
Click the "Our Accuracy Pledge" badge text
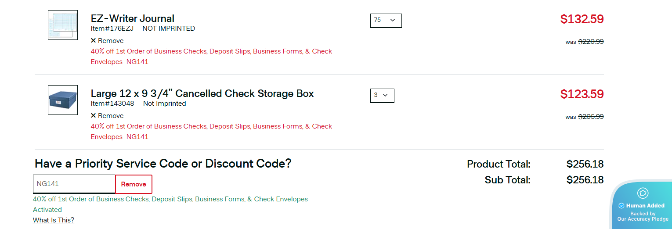(643, 219)
